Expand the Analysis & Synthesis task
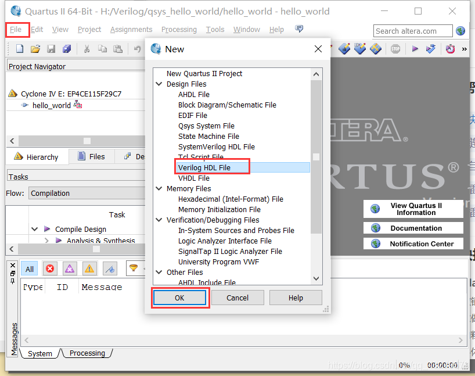The image size is (475, 376). point(46,241)
